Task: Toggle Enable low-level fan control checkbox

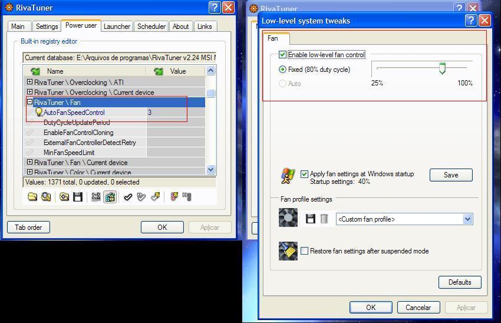Action: (282, 55)
